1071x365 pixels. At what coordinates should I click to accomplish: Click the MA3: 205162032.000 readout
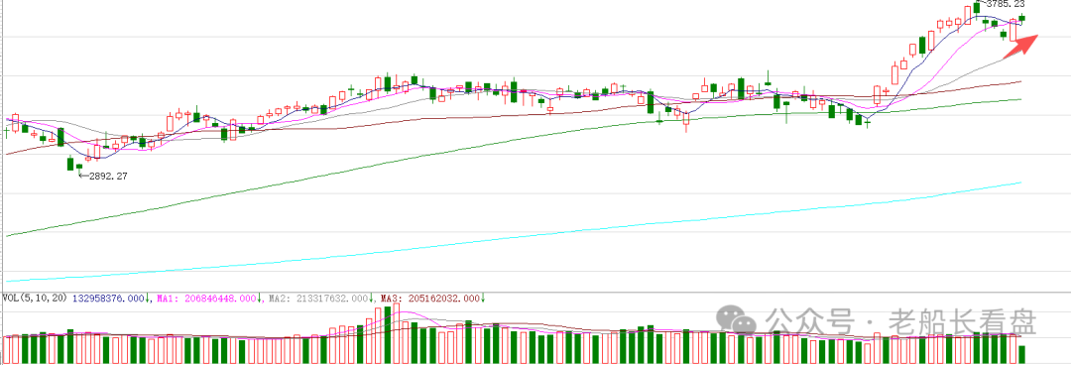click(x=431, y=299)
